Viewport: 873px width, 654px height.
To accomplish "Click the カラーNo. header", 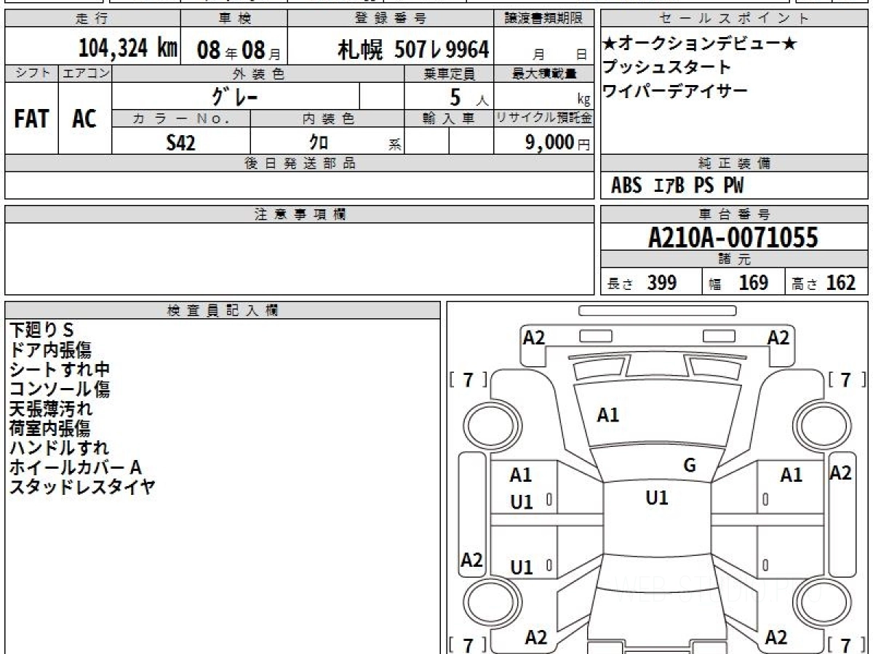I will point(181,118).
